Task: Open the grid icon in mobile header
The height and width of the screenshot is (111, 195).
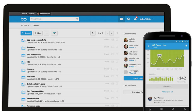Action: (x=186, y=46)
